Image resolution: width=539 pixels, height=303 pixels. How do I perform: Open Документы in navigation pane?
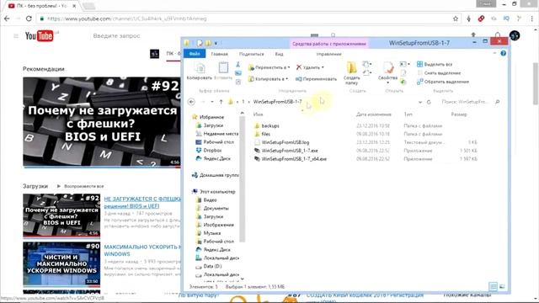point(216,208)
